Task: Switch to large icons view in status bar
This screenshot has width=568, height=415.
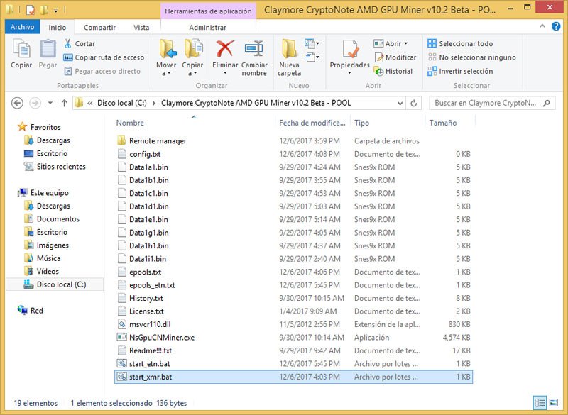Action: coord(554,403)
